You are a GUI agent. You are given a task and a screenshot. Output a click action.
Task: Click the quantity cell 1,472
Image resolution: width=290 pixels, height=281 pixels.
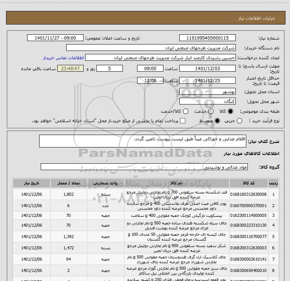69,248
